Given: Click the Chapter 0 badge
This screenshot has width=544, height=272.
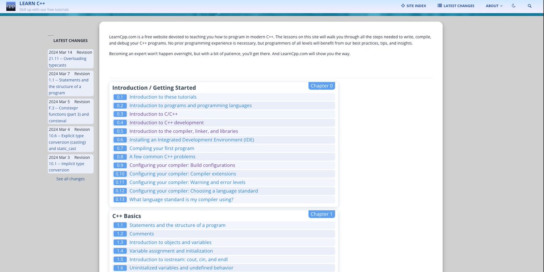Looking at the screenshot, I should coord(321,86).
